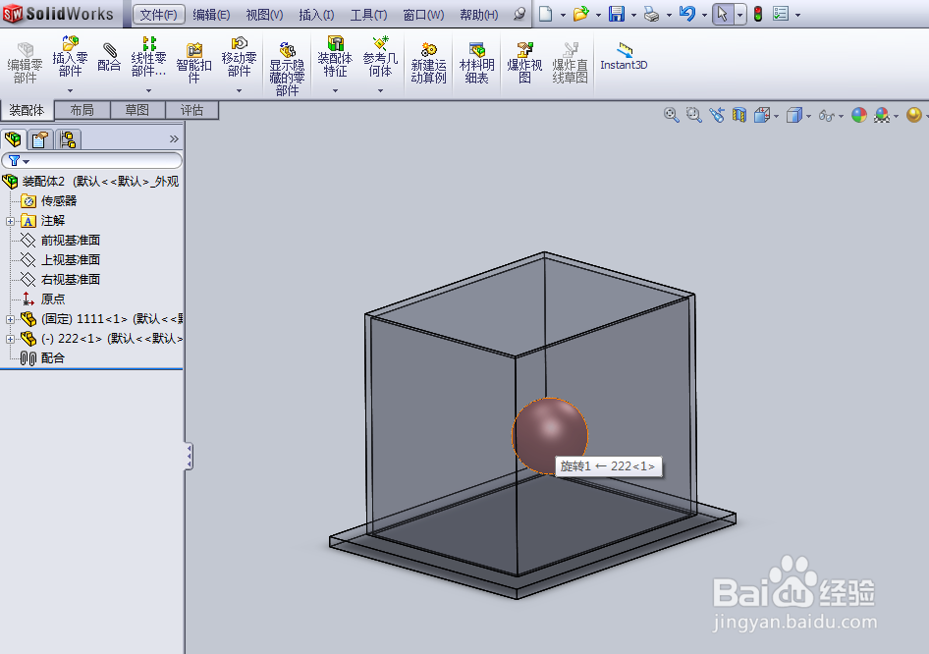Open ConfigurationManager tab icon
Screen dimensions: 929x654
click(68, 139)
